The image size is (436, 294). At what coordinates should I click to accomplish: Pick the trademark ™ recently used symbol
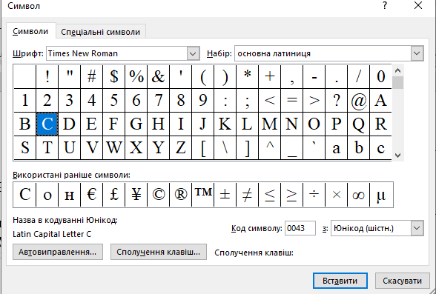click(203, 195)
